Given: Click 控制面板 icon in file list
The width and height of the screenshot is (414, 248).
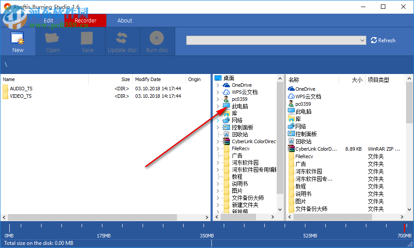Looking at the screenshot, I should coord(291,134).
